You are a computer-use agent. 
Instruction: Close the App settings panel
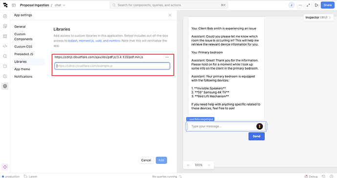click(170, 15)
